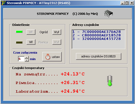The image size is (135, 104).
Task: Turn off Ogród light with Wył button
Action: click(x=57, y=32)
